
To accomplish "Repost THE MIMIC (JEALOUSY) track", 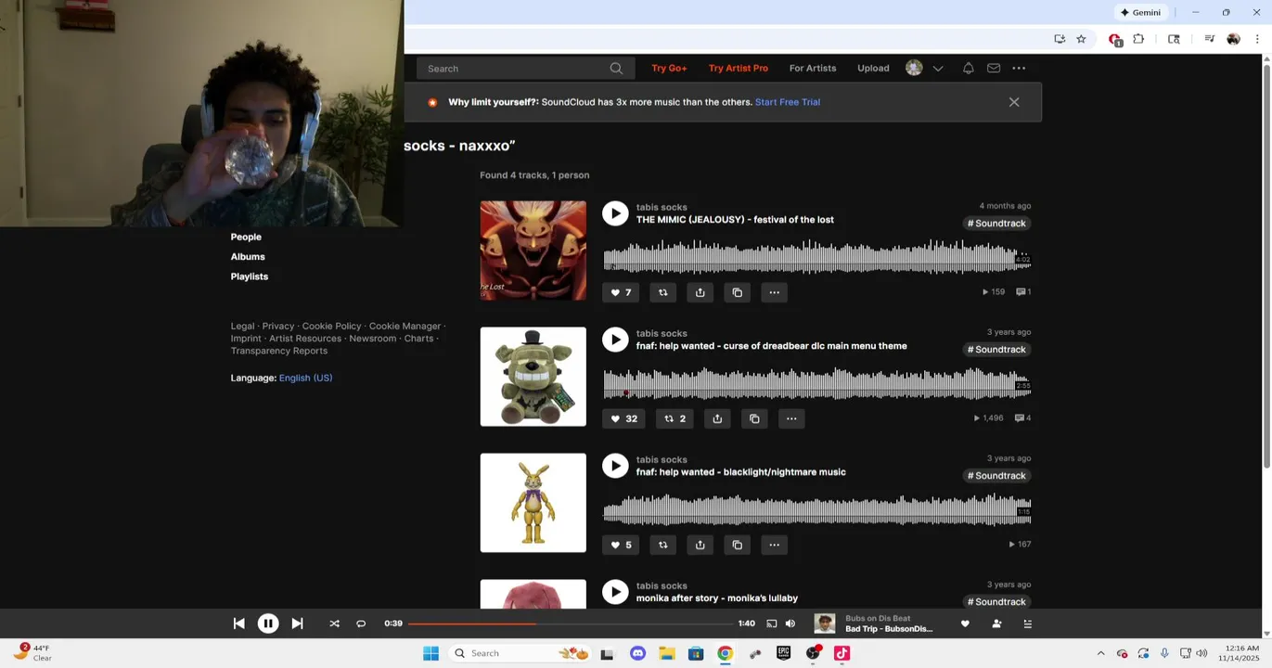I will tap(662, 292).
